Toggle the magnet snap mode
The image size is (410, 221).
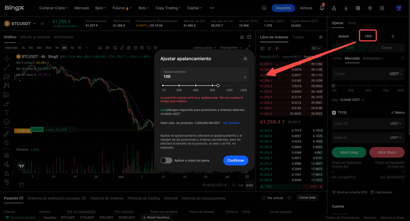tap(6, 155)
